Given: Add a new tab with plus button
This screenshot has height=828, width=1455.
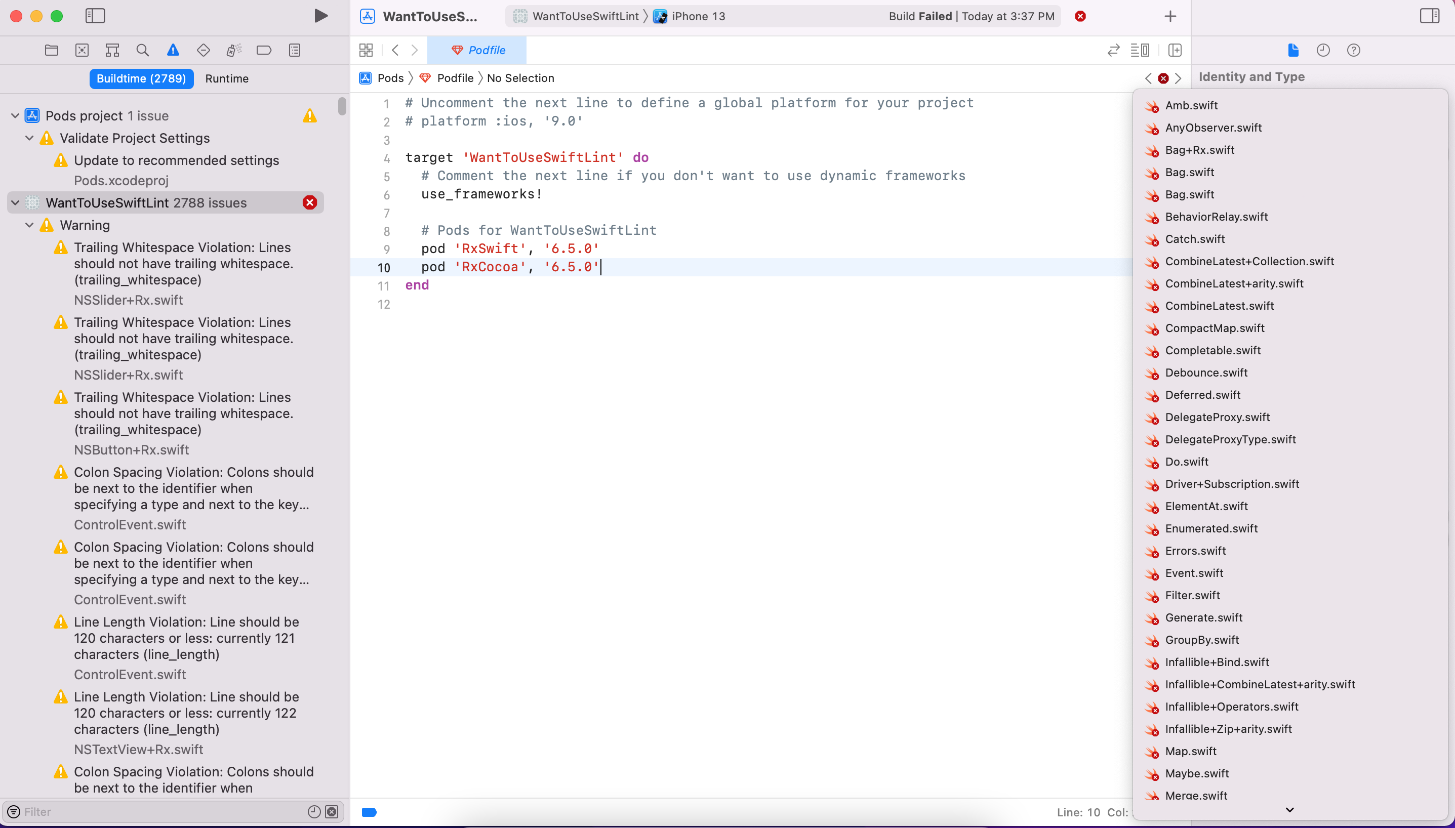Looking at the screenshot, I should tap(1170, 16).
